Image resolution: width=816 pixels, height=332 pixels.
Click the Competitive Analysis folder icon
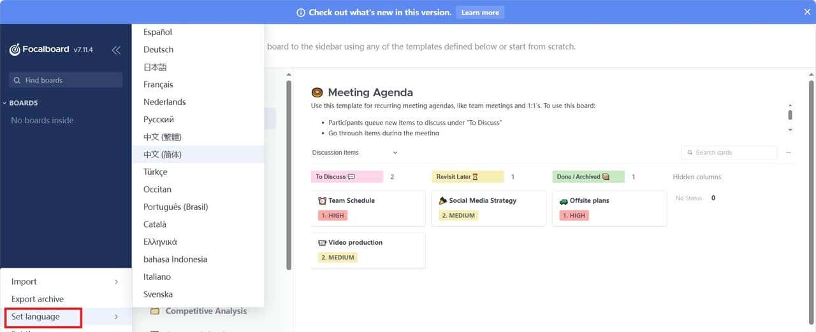tap(154, 311)
